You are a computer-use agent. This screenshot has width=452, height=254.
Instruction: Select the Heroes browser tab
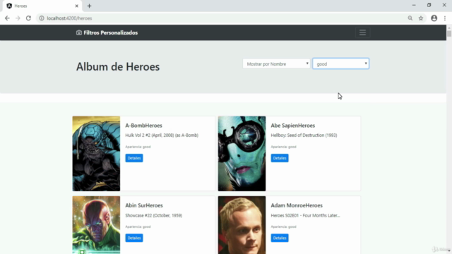coord(42,6)
